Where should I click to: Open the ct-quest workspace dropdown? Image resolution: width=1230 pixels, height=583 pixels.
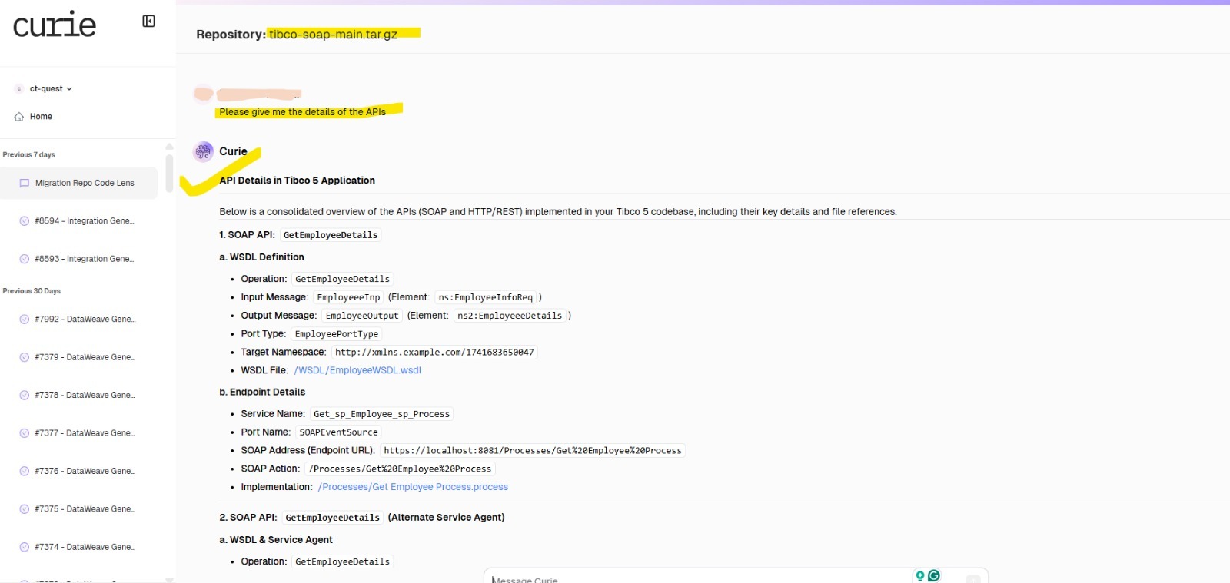[x=51, y=89]
